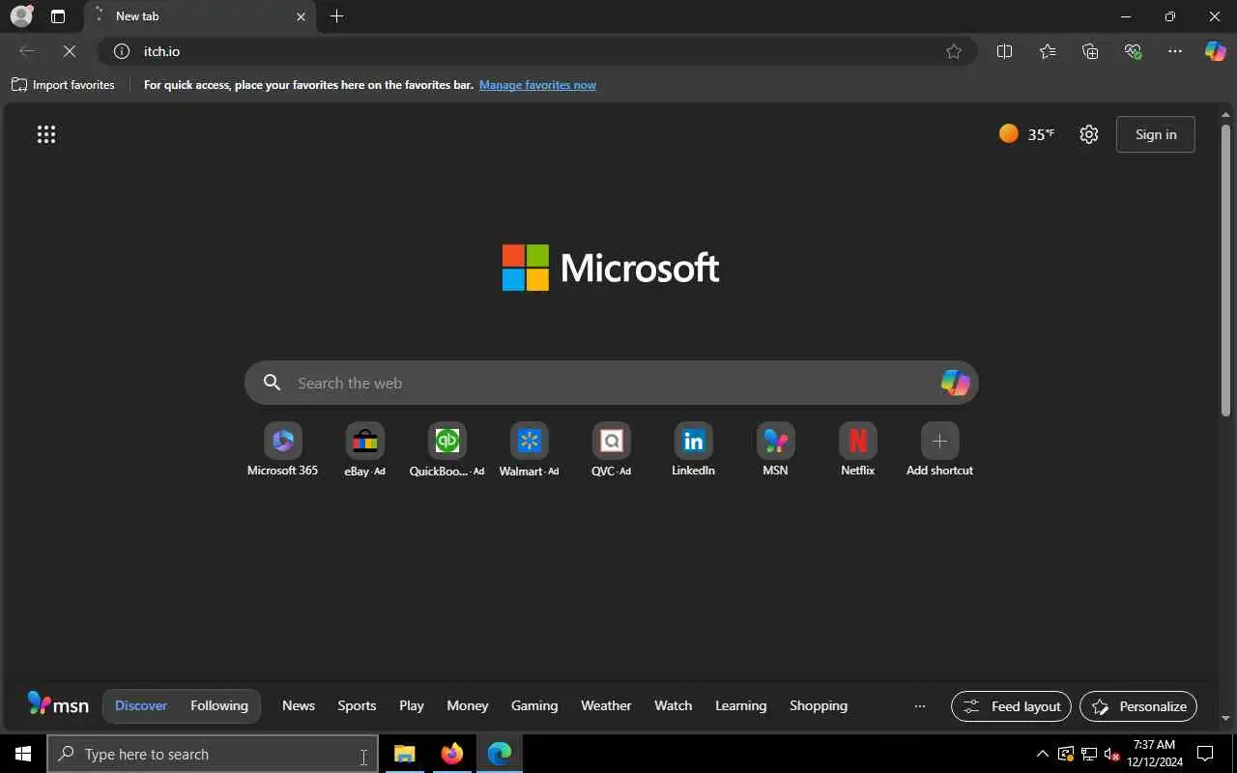Open LinkedIn shortcut tile

pyautogui.click(x=693, y=449)
